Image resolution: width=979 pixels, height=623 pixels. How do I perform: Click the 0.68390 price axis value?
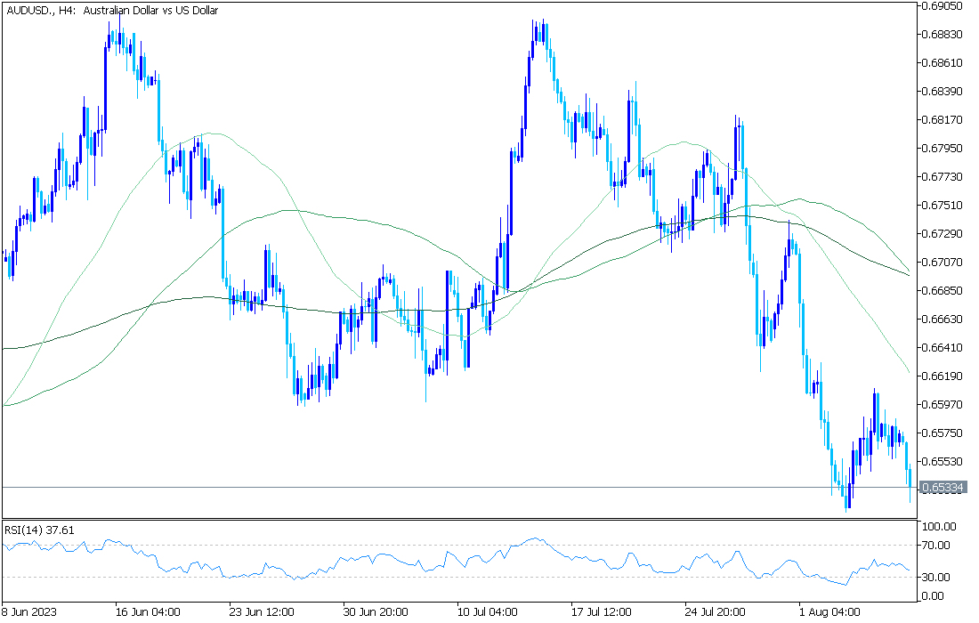coord(943,92)
